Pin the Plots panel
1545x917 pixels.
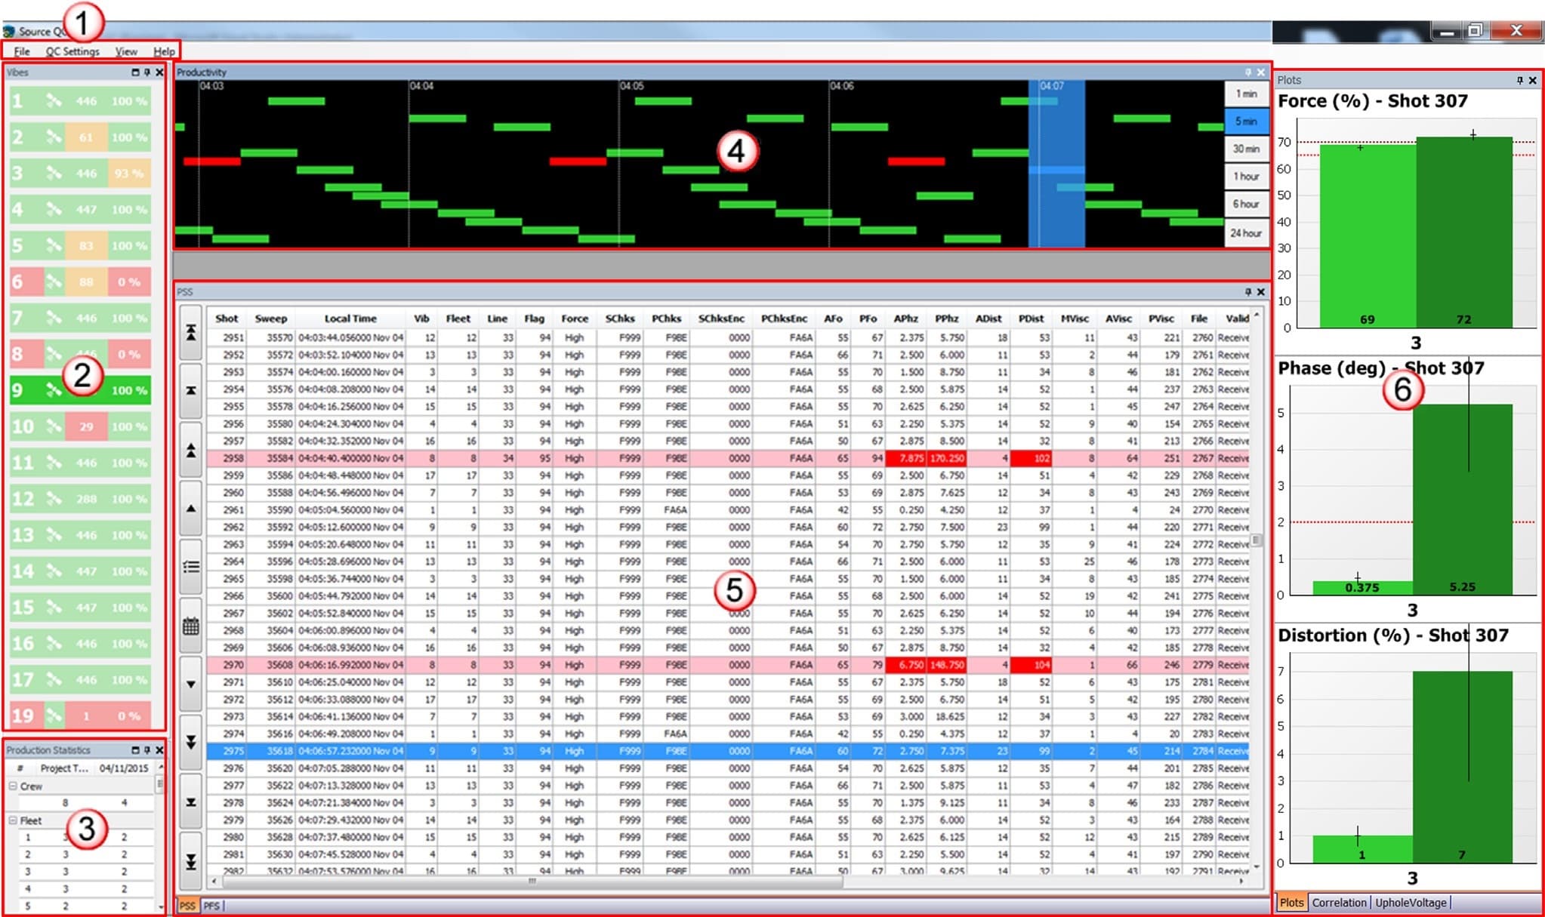[x=1519, y=80]
